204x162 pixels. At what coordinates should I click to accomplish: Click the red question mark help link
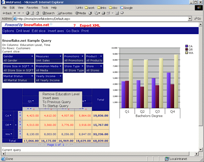[x=74, y=26]
